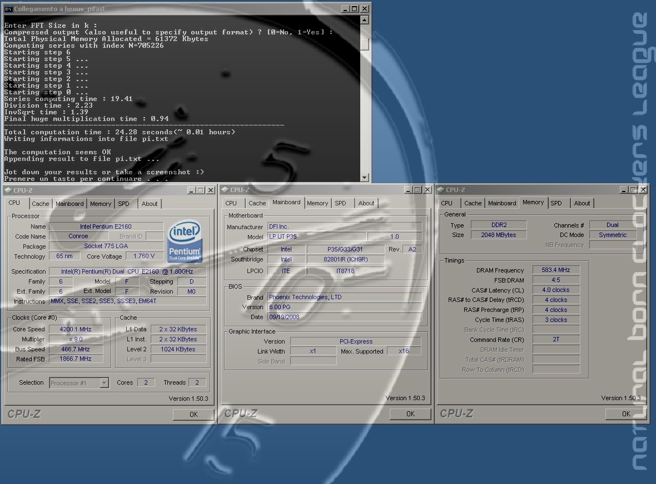The image size is (656, 484).
Task: Minimize the hexus_pifast console window
Action: click(345, 9)
